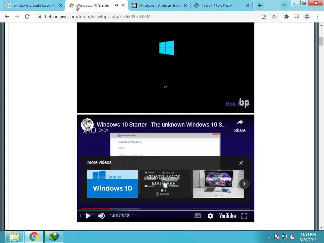
Task: Open the network status tray icon
Action: 284,237
